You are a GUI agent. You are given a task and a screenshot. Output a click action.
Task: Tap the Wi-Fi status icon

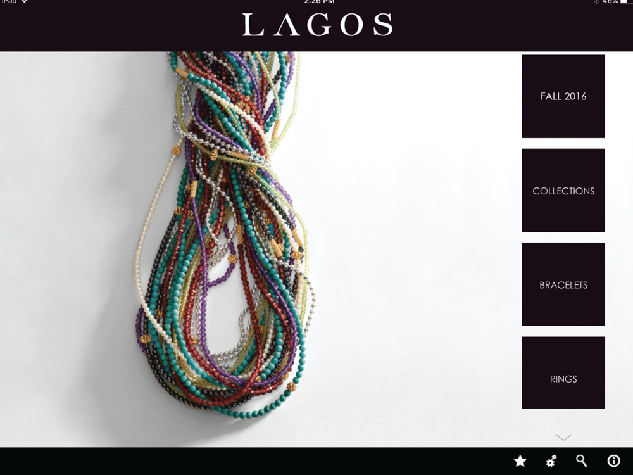coord(24,2)
